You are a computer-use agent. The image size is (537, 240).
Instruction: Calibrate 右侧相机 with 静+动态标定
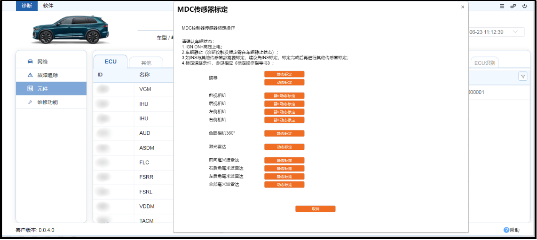pyautogui.click(x=284, y=120)
